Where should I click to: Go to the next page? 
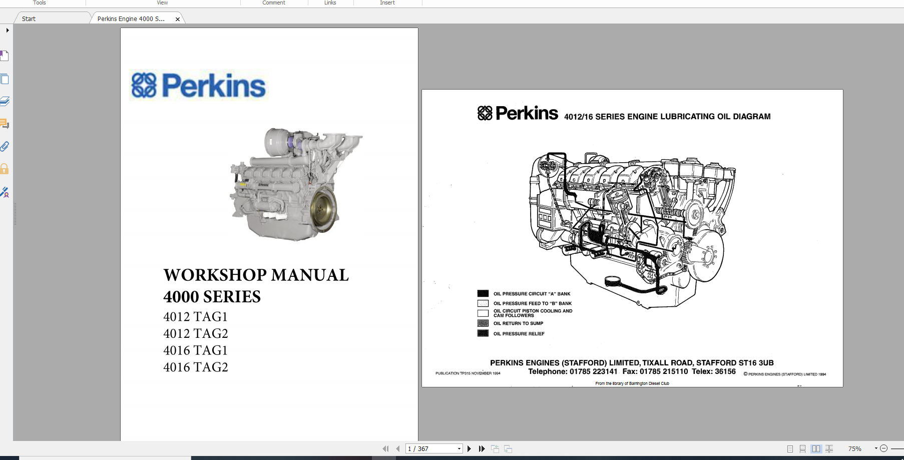click(x=469, y=448)
